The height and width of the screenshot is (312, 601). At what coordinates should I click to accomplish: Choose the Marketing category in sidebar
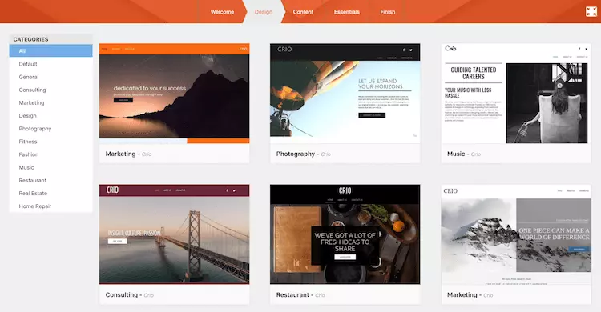click(51, 102)
